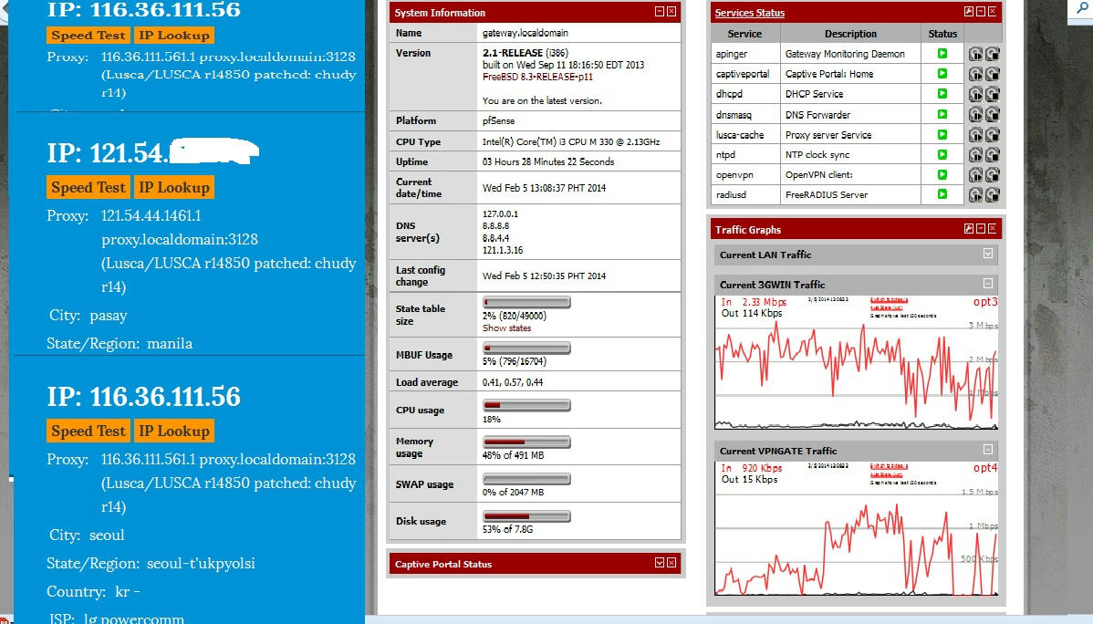The height and width of the screenshot is (624, 1093).
Task: Select the hostname gateway.localdomain
Action: click(x=525, y=33)
